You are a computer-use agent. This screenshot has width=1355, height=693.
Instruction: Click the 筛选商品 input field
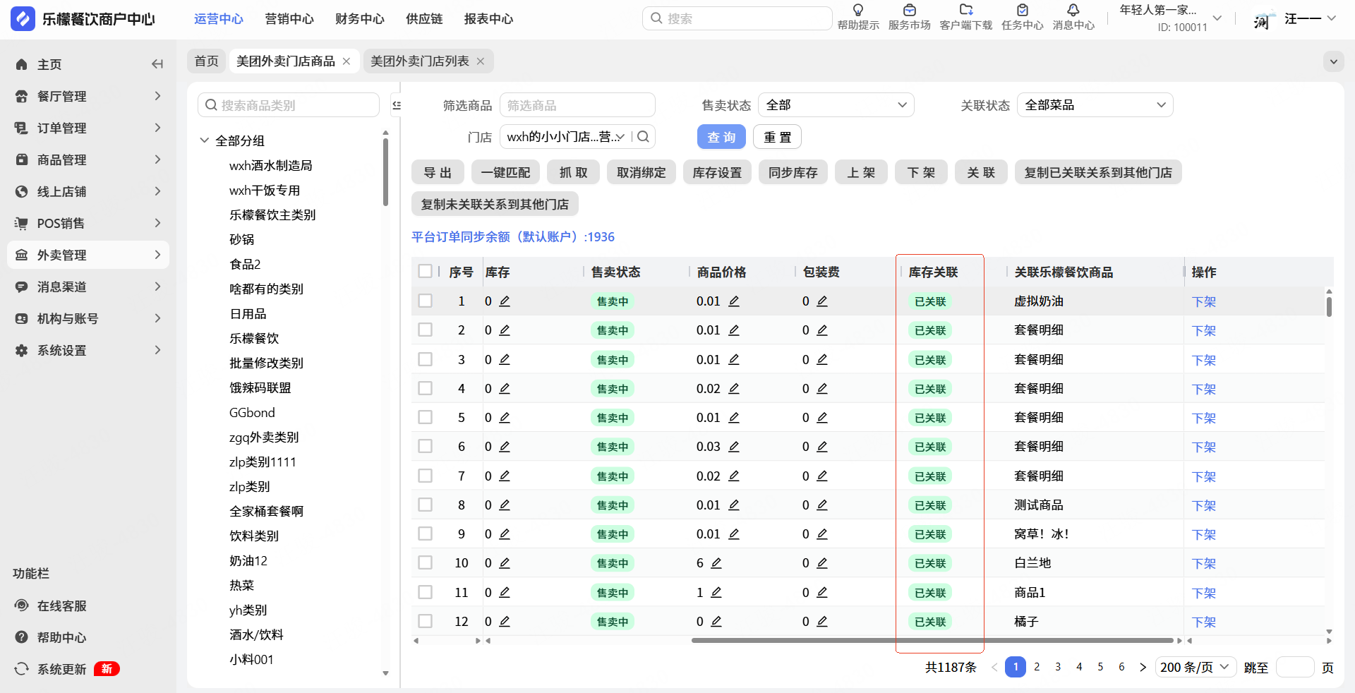point(577,105)
